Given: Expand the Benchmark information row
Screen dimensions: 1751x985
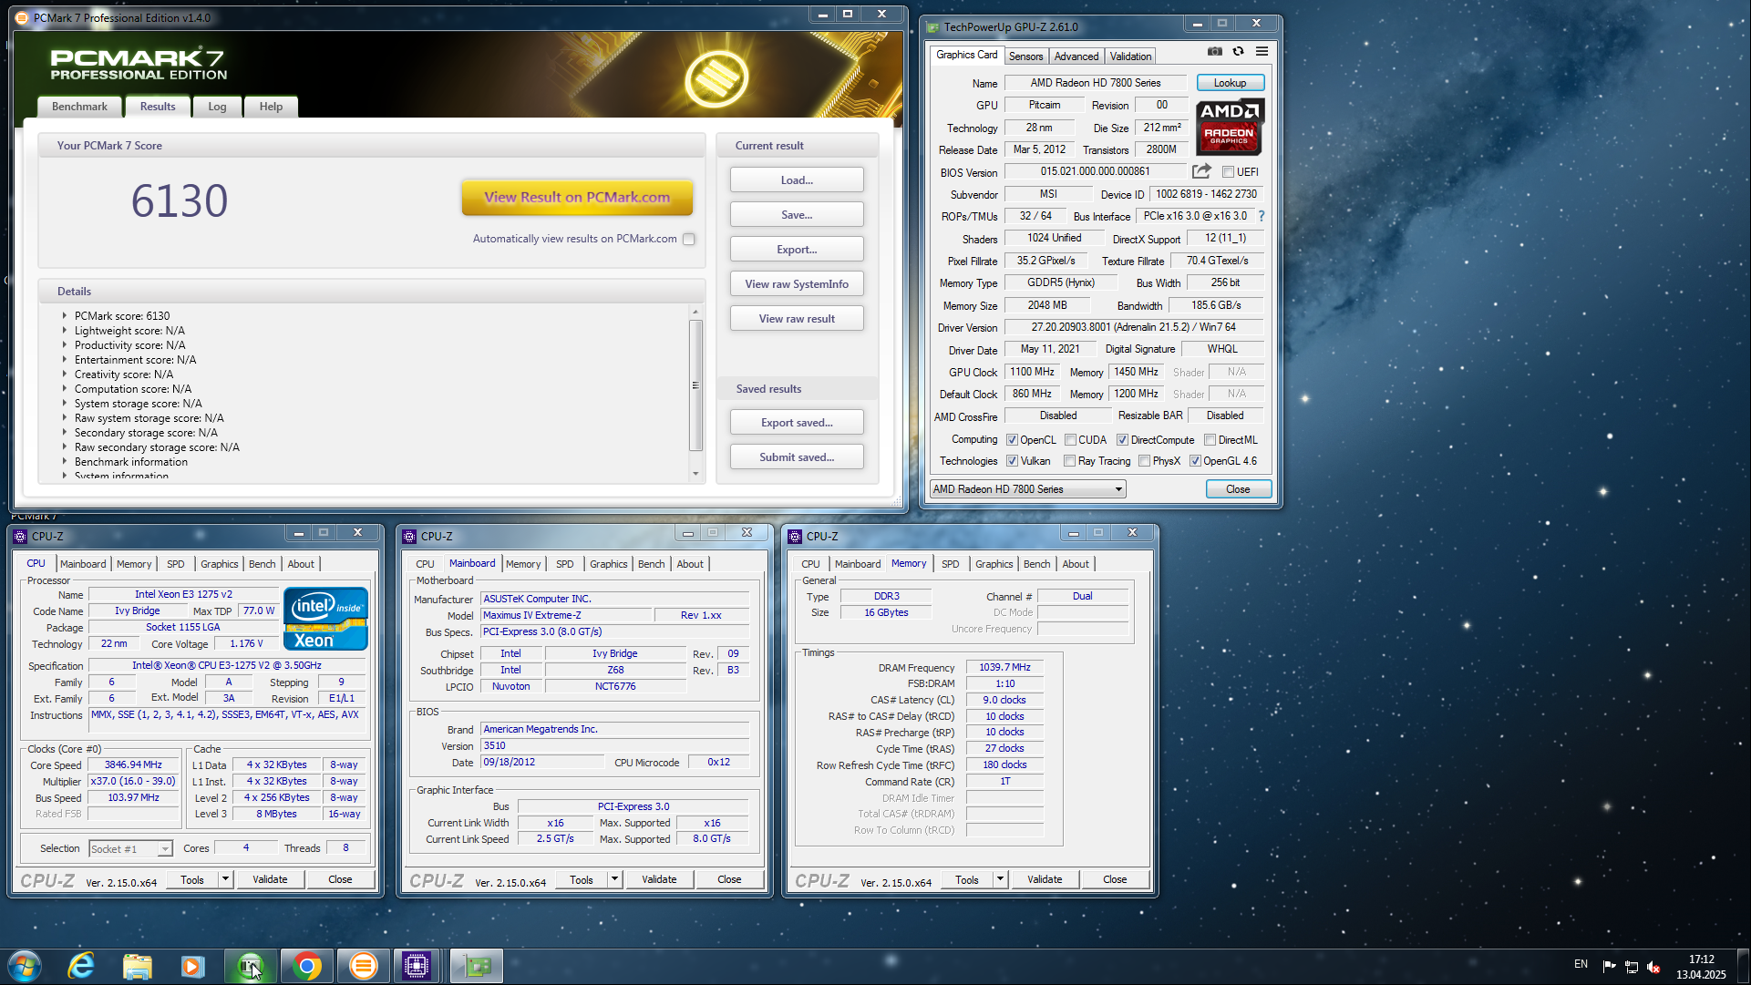Looking at the screenshot, I should 65,462.
